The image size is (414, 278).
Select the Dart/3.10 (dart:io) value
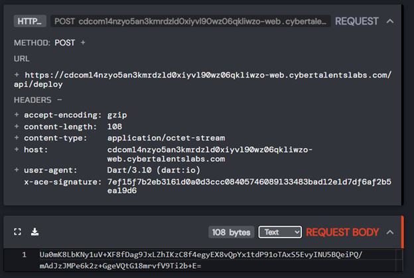pos(154,170)
